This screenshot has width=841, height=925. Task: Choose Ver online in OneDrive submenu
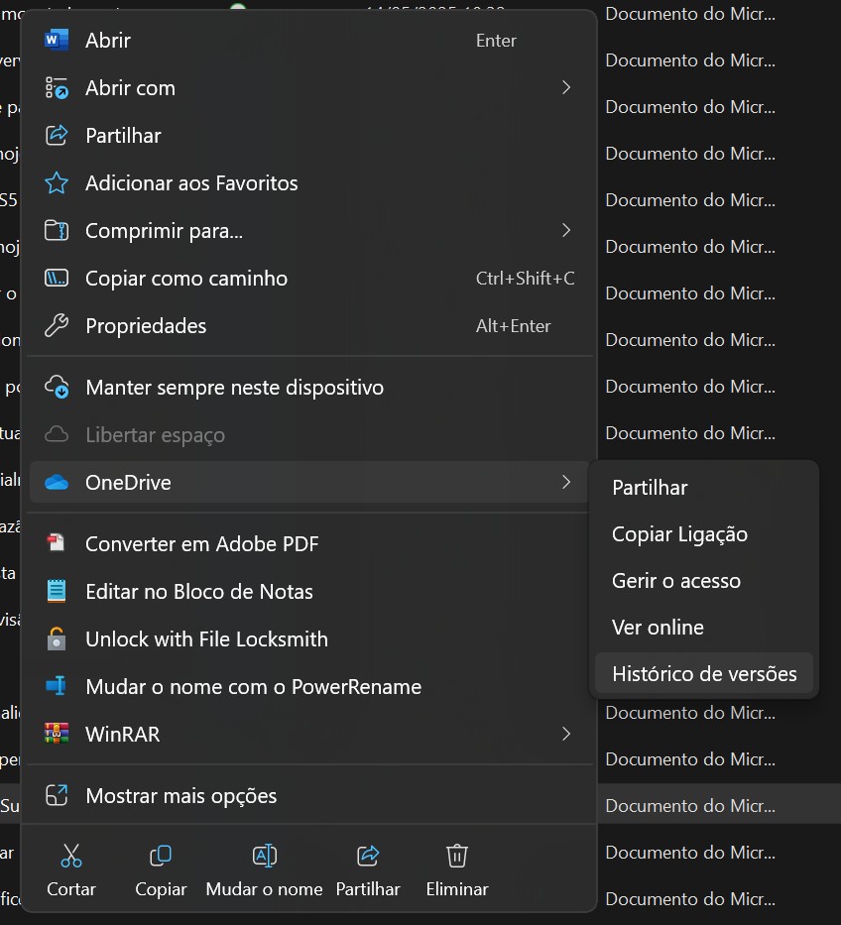pyautogui.click(x=658, y=628)
